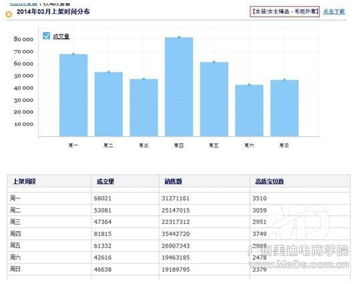The image size is (356, 284).
Task: Click the 成交量 legend label
Action: [61, 36]
